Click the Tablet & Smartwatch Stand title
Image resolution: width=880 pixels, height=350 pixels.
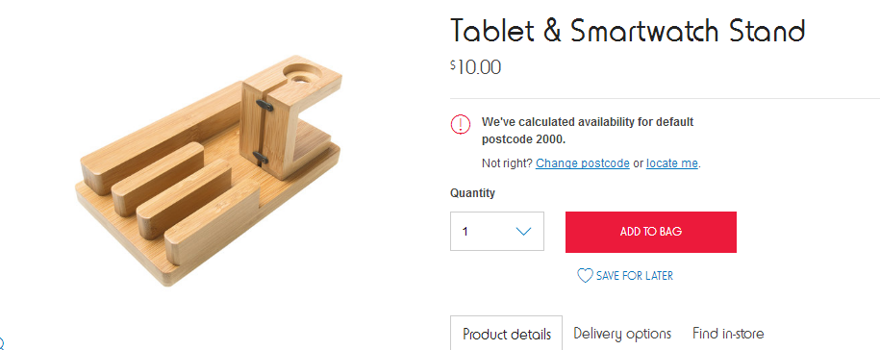point(627,31)
